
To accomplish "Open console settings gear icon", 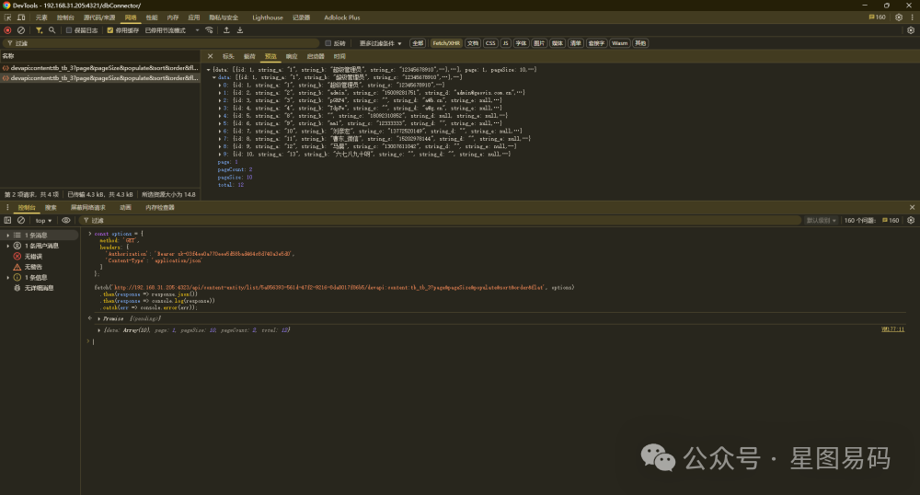I will [911, 221].
